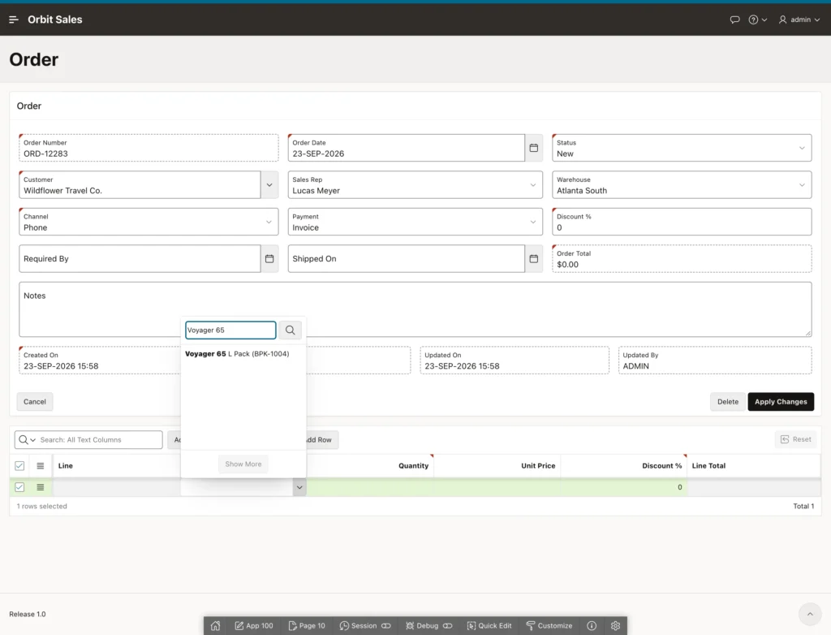Image resolution: width=831 pixels, height=635 pixels.
Task: Click Discount % column header in grid
Action: 662,466
